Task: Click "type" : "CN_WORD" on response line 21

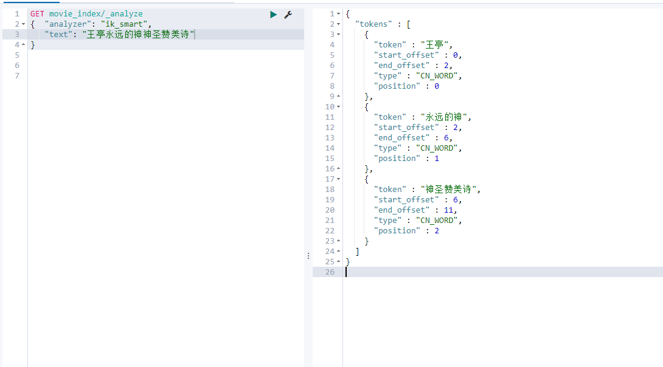Action: (417, 220)
